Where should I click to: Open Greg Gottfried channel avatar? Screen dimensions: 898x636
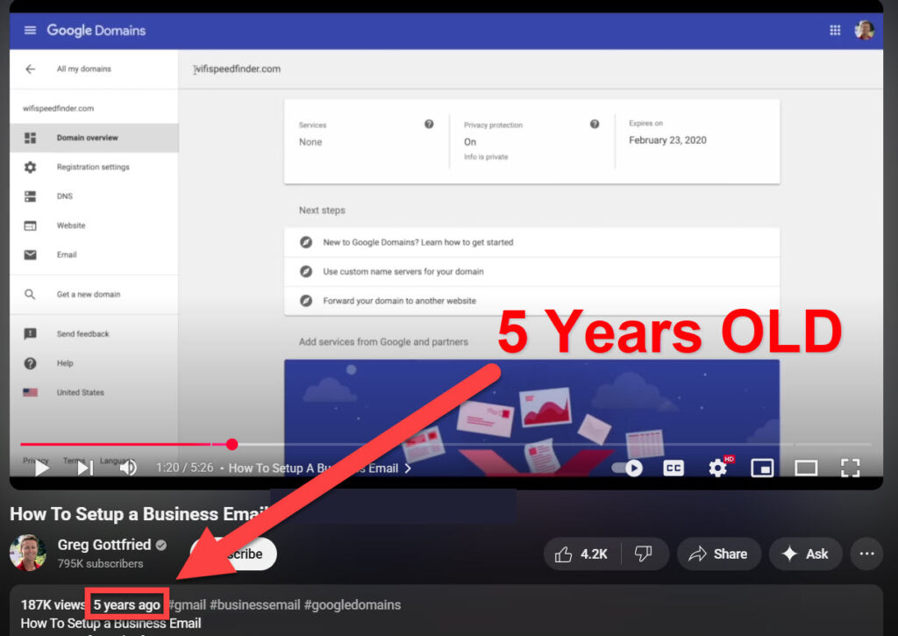coord(27,553)
